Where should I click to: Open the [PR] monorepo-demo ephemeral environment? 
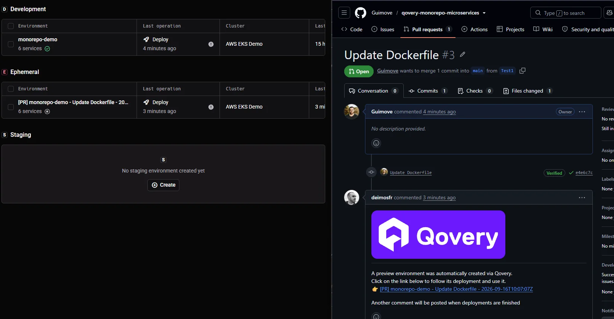pos(73,102)
